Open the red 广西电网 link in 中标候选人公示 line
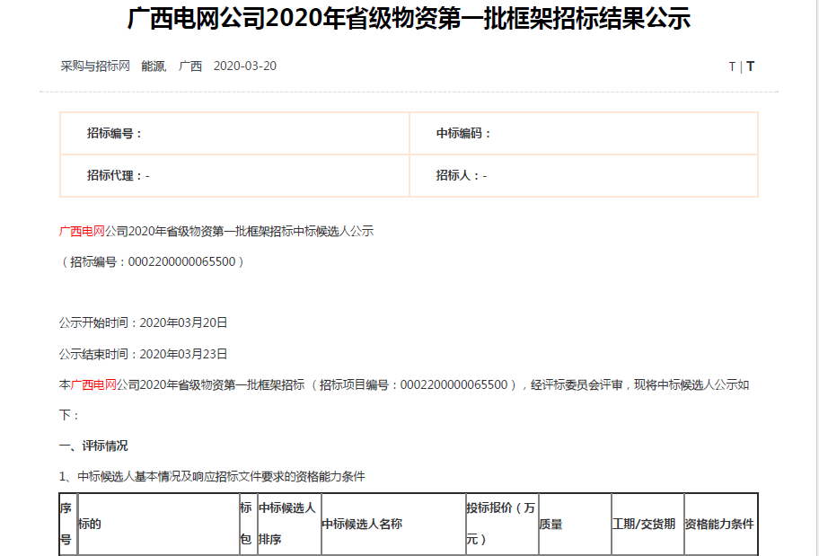 point(82,231)
